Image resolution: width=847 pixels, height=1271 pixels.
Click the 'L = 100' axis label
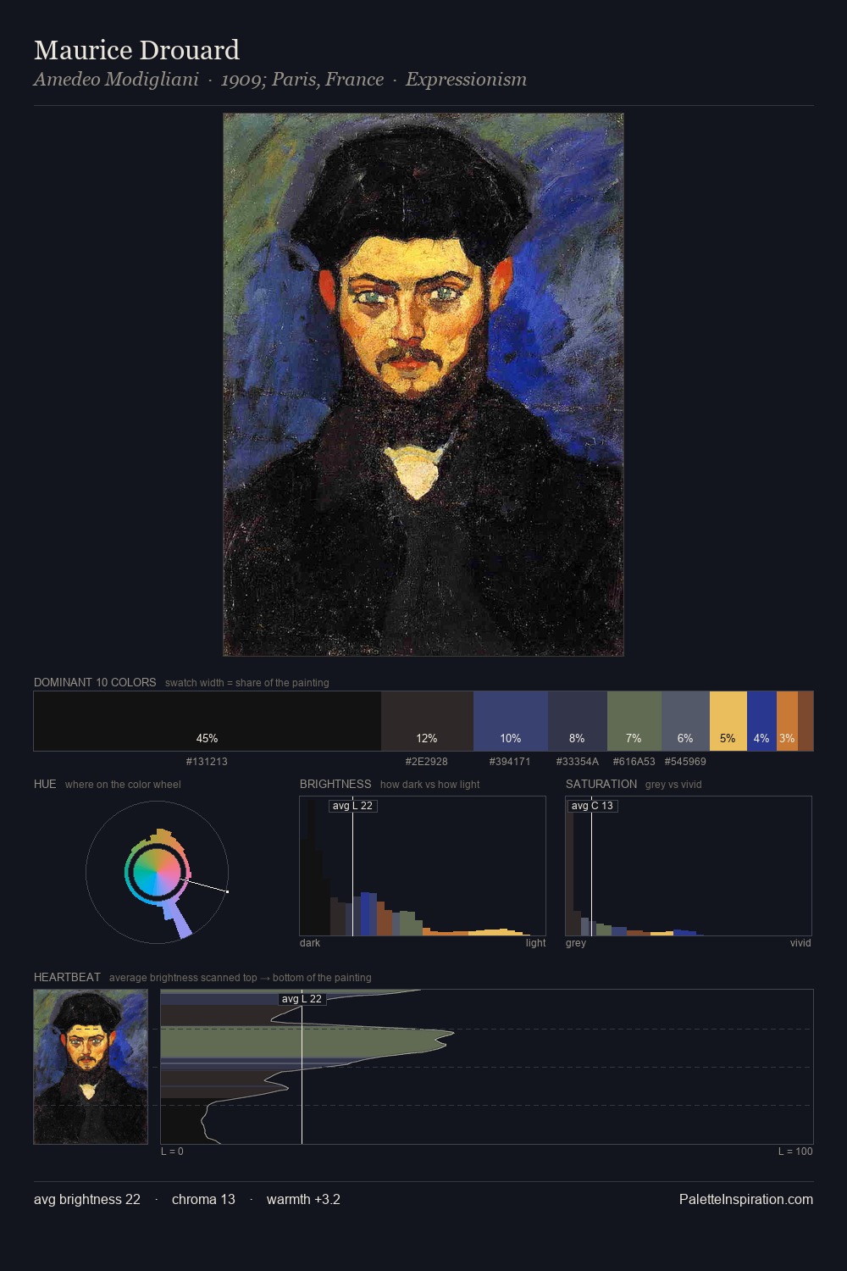[795, 1152]
